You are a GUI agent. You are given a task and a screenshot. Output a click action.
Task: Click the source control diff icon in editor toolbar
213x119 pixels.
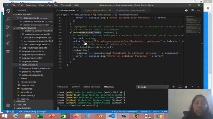186,10
